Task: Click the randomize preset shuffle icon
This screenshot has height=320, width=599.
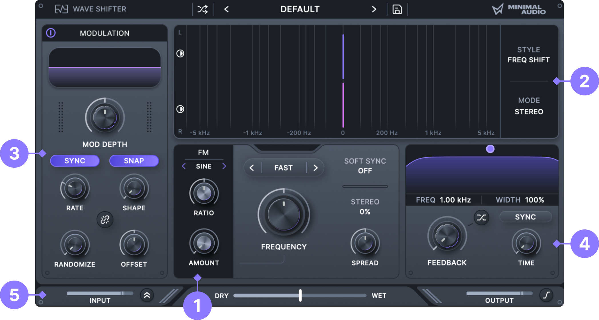Action: pyautogui.click(x=203, y=9)
